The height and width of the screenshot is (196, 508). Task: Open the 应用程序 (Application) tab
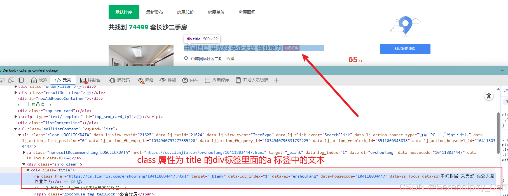click(x=217, y=80)
